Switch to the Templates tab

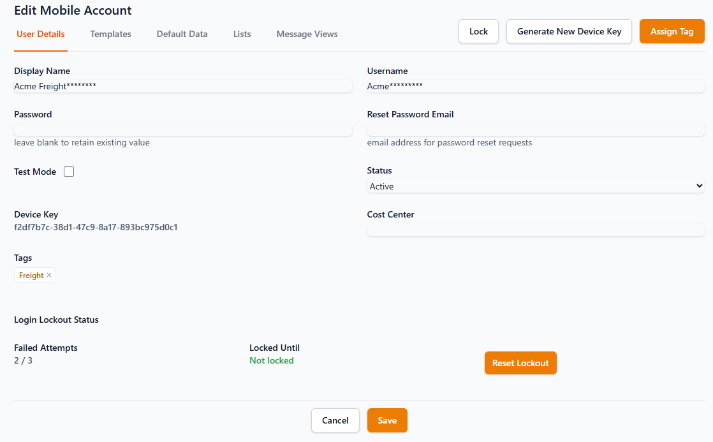click(110, 34)
